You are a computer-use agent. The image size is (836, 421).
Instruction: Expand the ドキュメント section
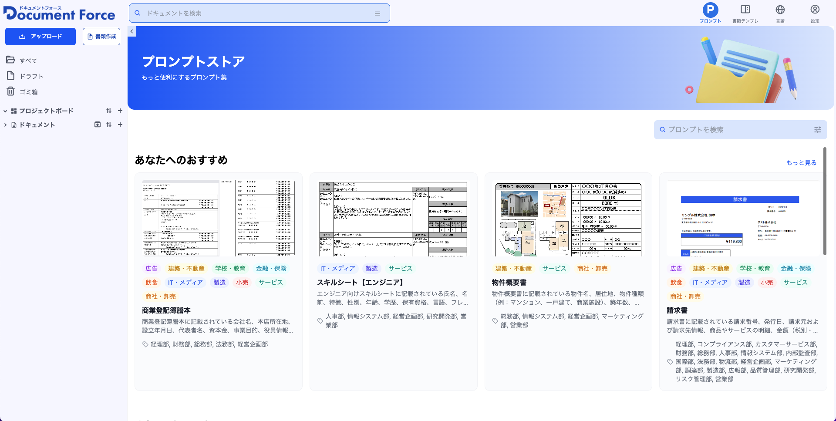pyautogui.click(x=5, y=125)
